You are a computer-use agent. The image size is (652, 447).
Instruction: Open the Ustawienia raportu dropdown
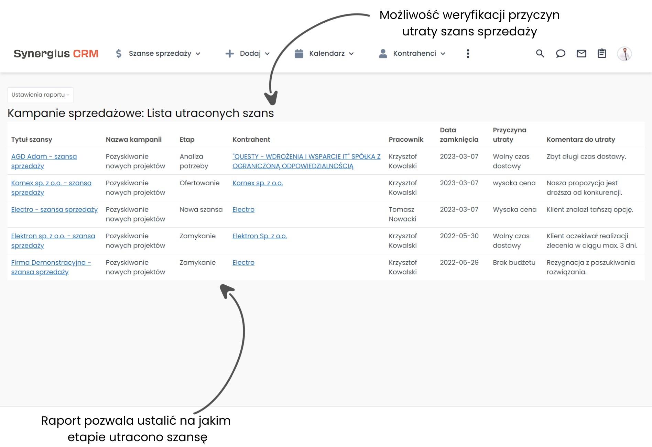pos(40,95)
